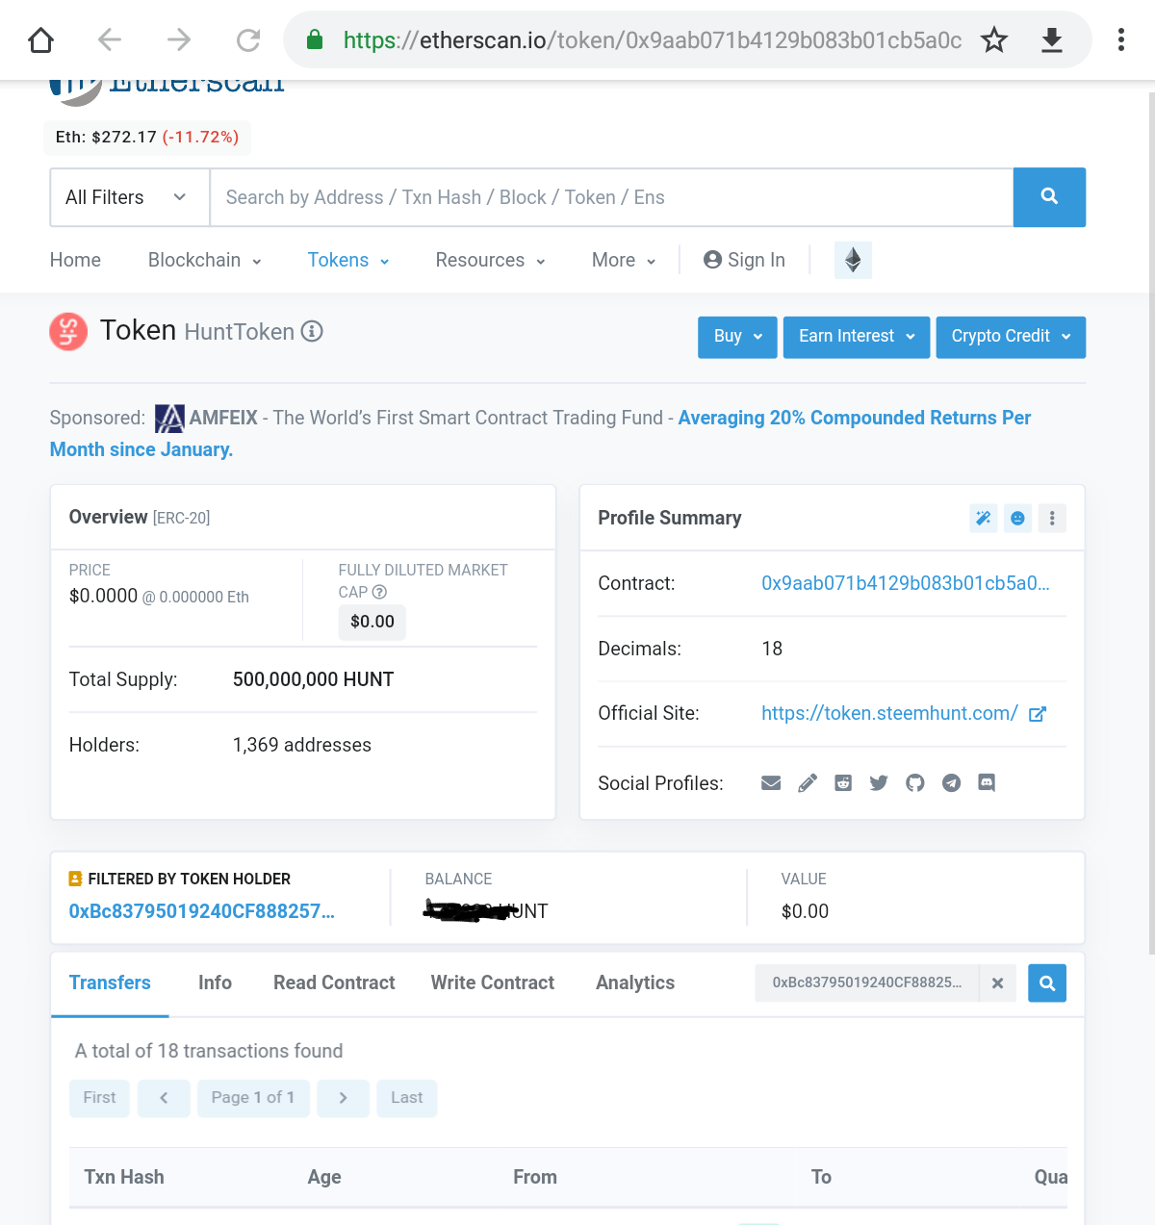Click the From column header
This screenshot has height=1225, width=1155.
pos(535,1177)
